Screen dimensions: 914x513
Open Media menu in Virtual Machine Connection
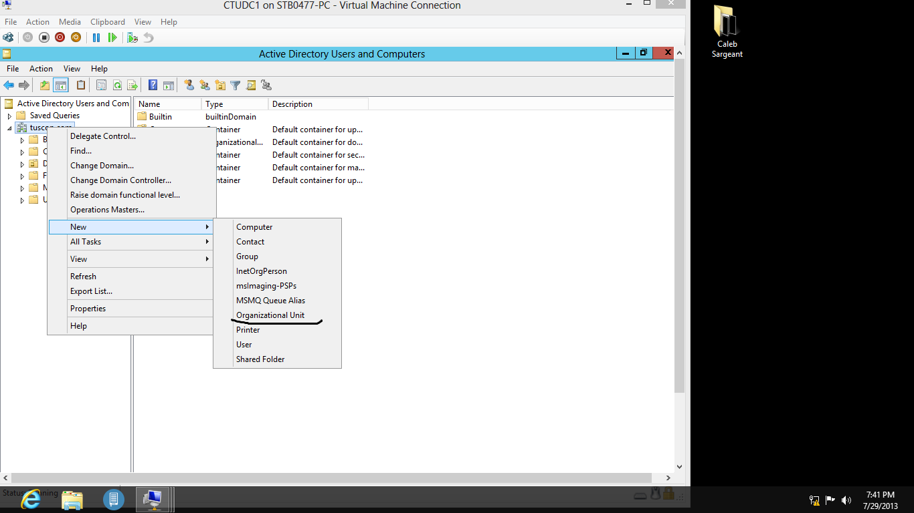coord(70,22)
